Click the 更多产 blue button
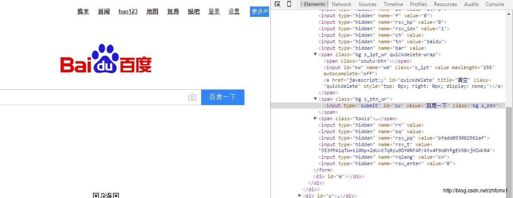The width and height of the screenshot is (513, 198). [x=260, y=11]
